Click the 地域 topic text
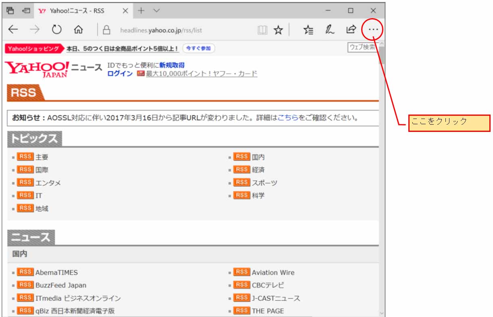The image size is (493, 317). [x=42, y=209]
